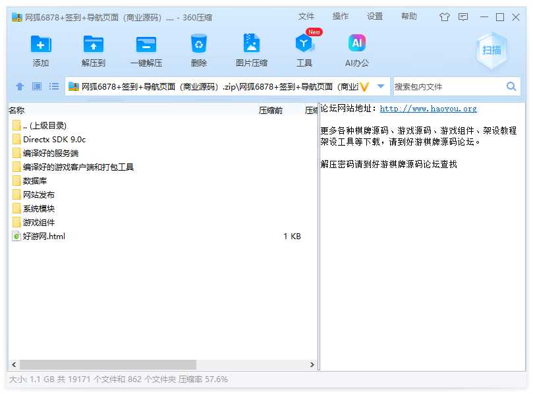The width and height of the screenshot is (533, 394).
Task: Open the 工具 (Tools) icon
Action: (304, 43)
